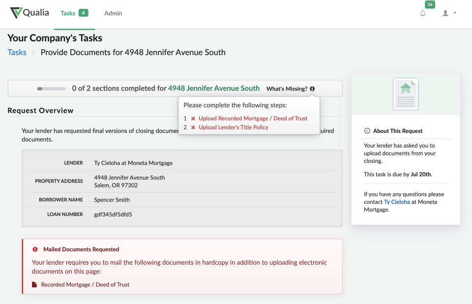This screenshot has width=472, height=304.
Task: Open Upload Lender's Title Policy step
Action: (x=233, y=127)
